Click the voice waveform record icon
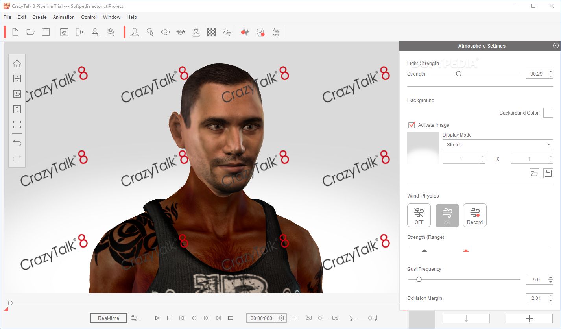Image resolution: width=561 pixels, height=329 pixels. [x=245, y=32]
